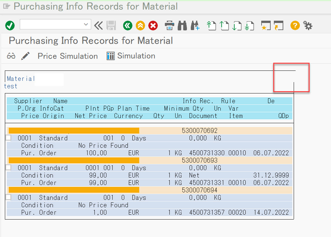The height and width of the screenshot is (237, 331).
Task: Select info record number 5300070694
Action: point(200,190)
